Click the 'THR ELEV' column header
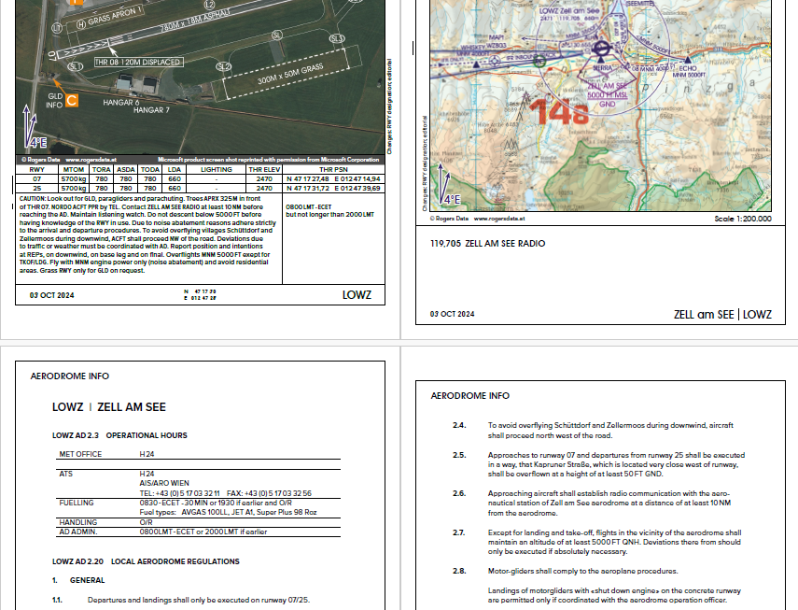Viewport: 798px width, 610px height. pos(265,170)
